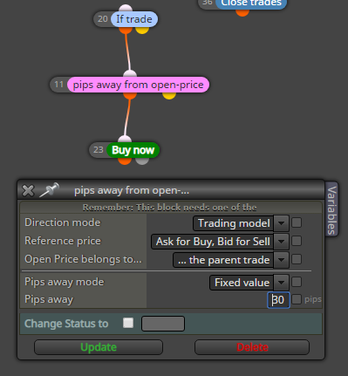This screenshot has width=348, height=376.
Task: Select the 'Close trades' block
Action: tap(251, 3)
